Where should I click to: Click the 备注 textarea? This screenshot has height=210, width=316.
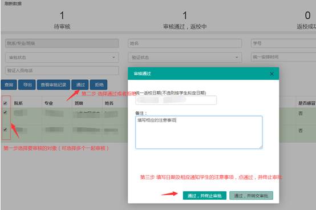coord(199,132)
